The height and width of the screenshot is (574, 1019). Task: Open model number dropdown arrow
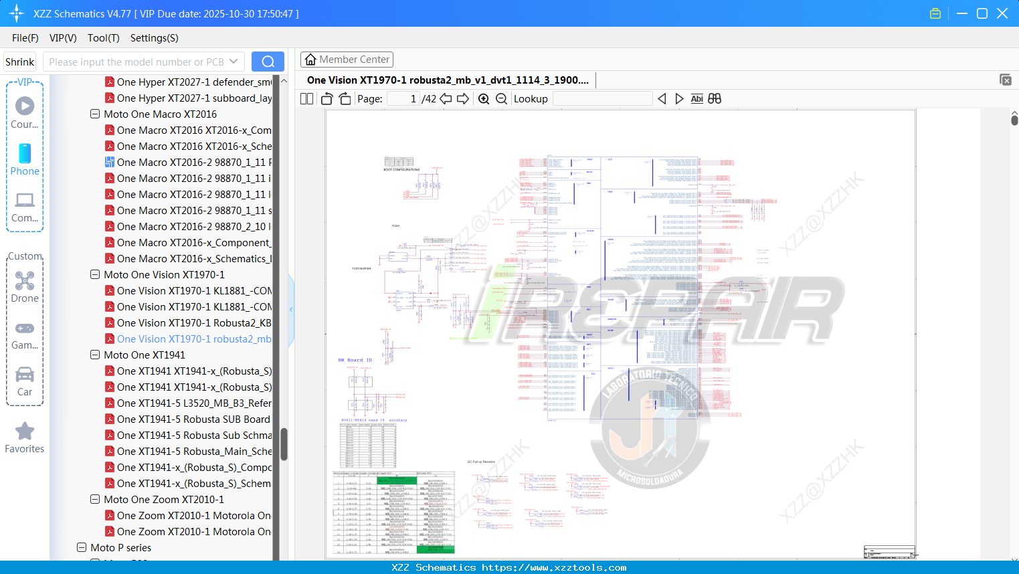pyautogui.click(x=234, y=62)
